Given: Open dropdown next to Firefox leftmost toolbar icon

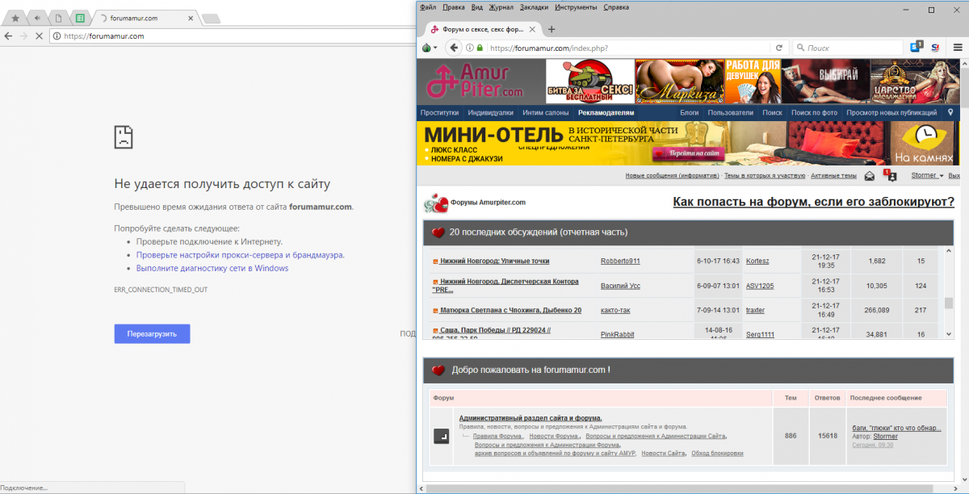Looking at the screenshot, I should click(436, 48).
